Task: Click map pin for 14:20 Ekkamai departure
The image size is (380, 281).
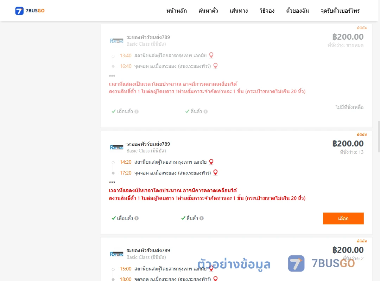Action: 211,162
